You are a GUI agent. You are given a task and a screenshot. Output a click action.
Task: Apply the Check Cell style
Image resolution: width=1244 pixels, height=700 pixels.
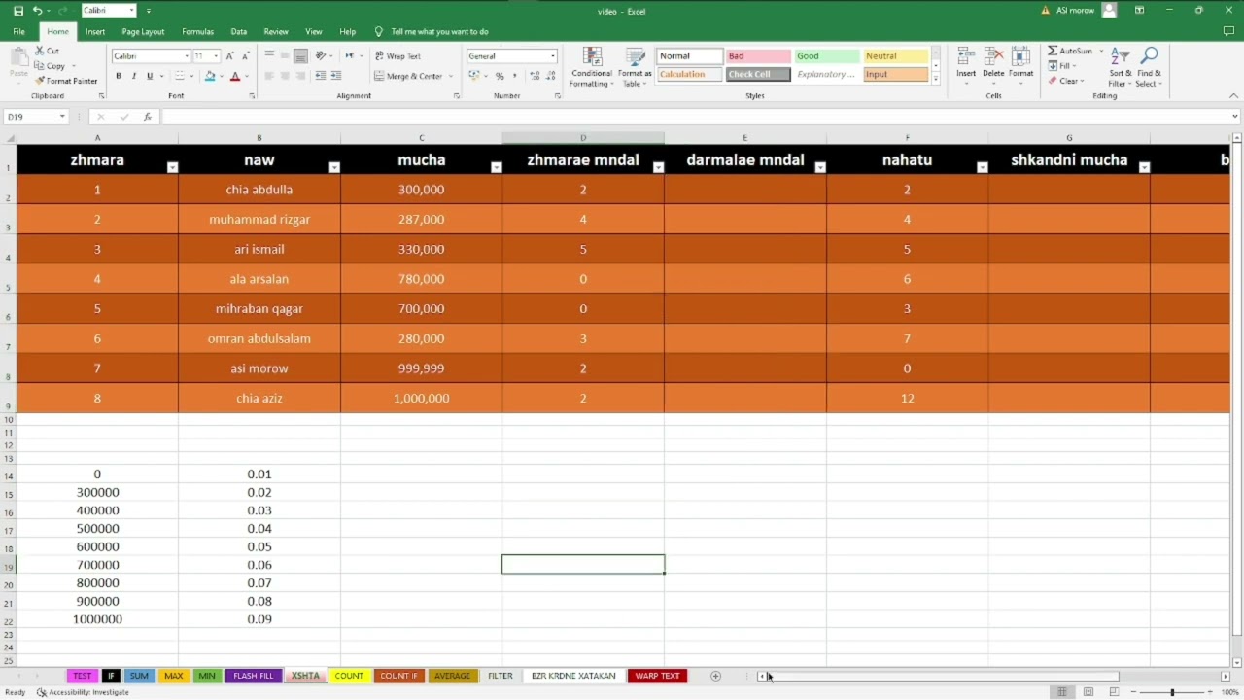pos(758,75)
